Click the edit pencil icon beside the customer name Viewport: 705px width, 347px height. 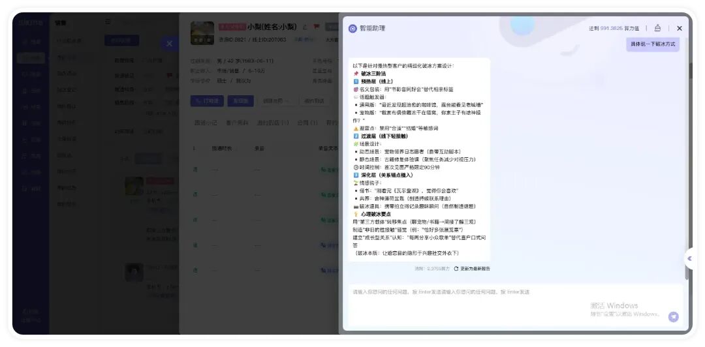(305, 27)
